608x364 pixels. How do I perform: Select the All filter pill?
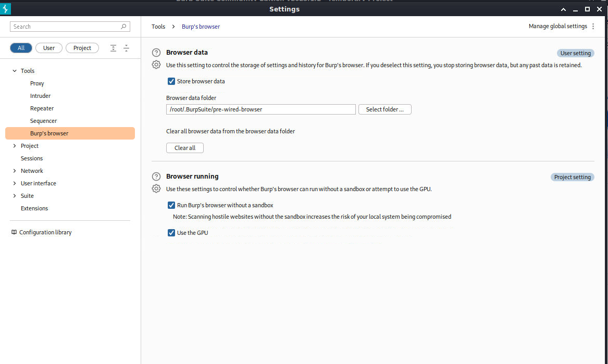point(21,48)
